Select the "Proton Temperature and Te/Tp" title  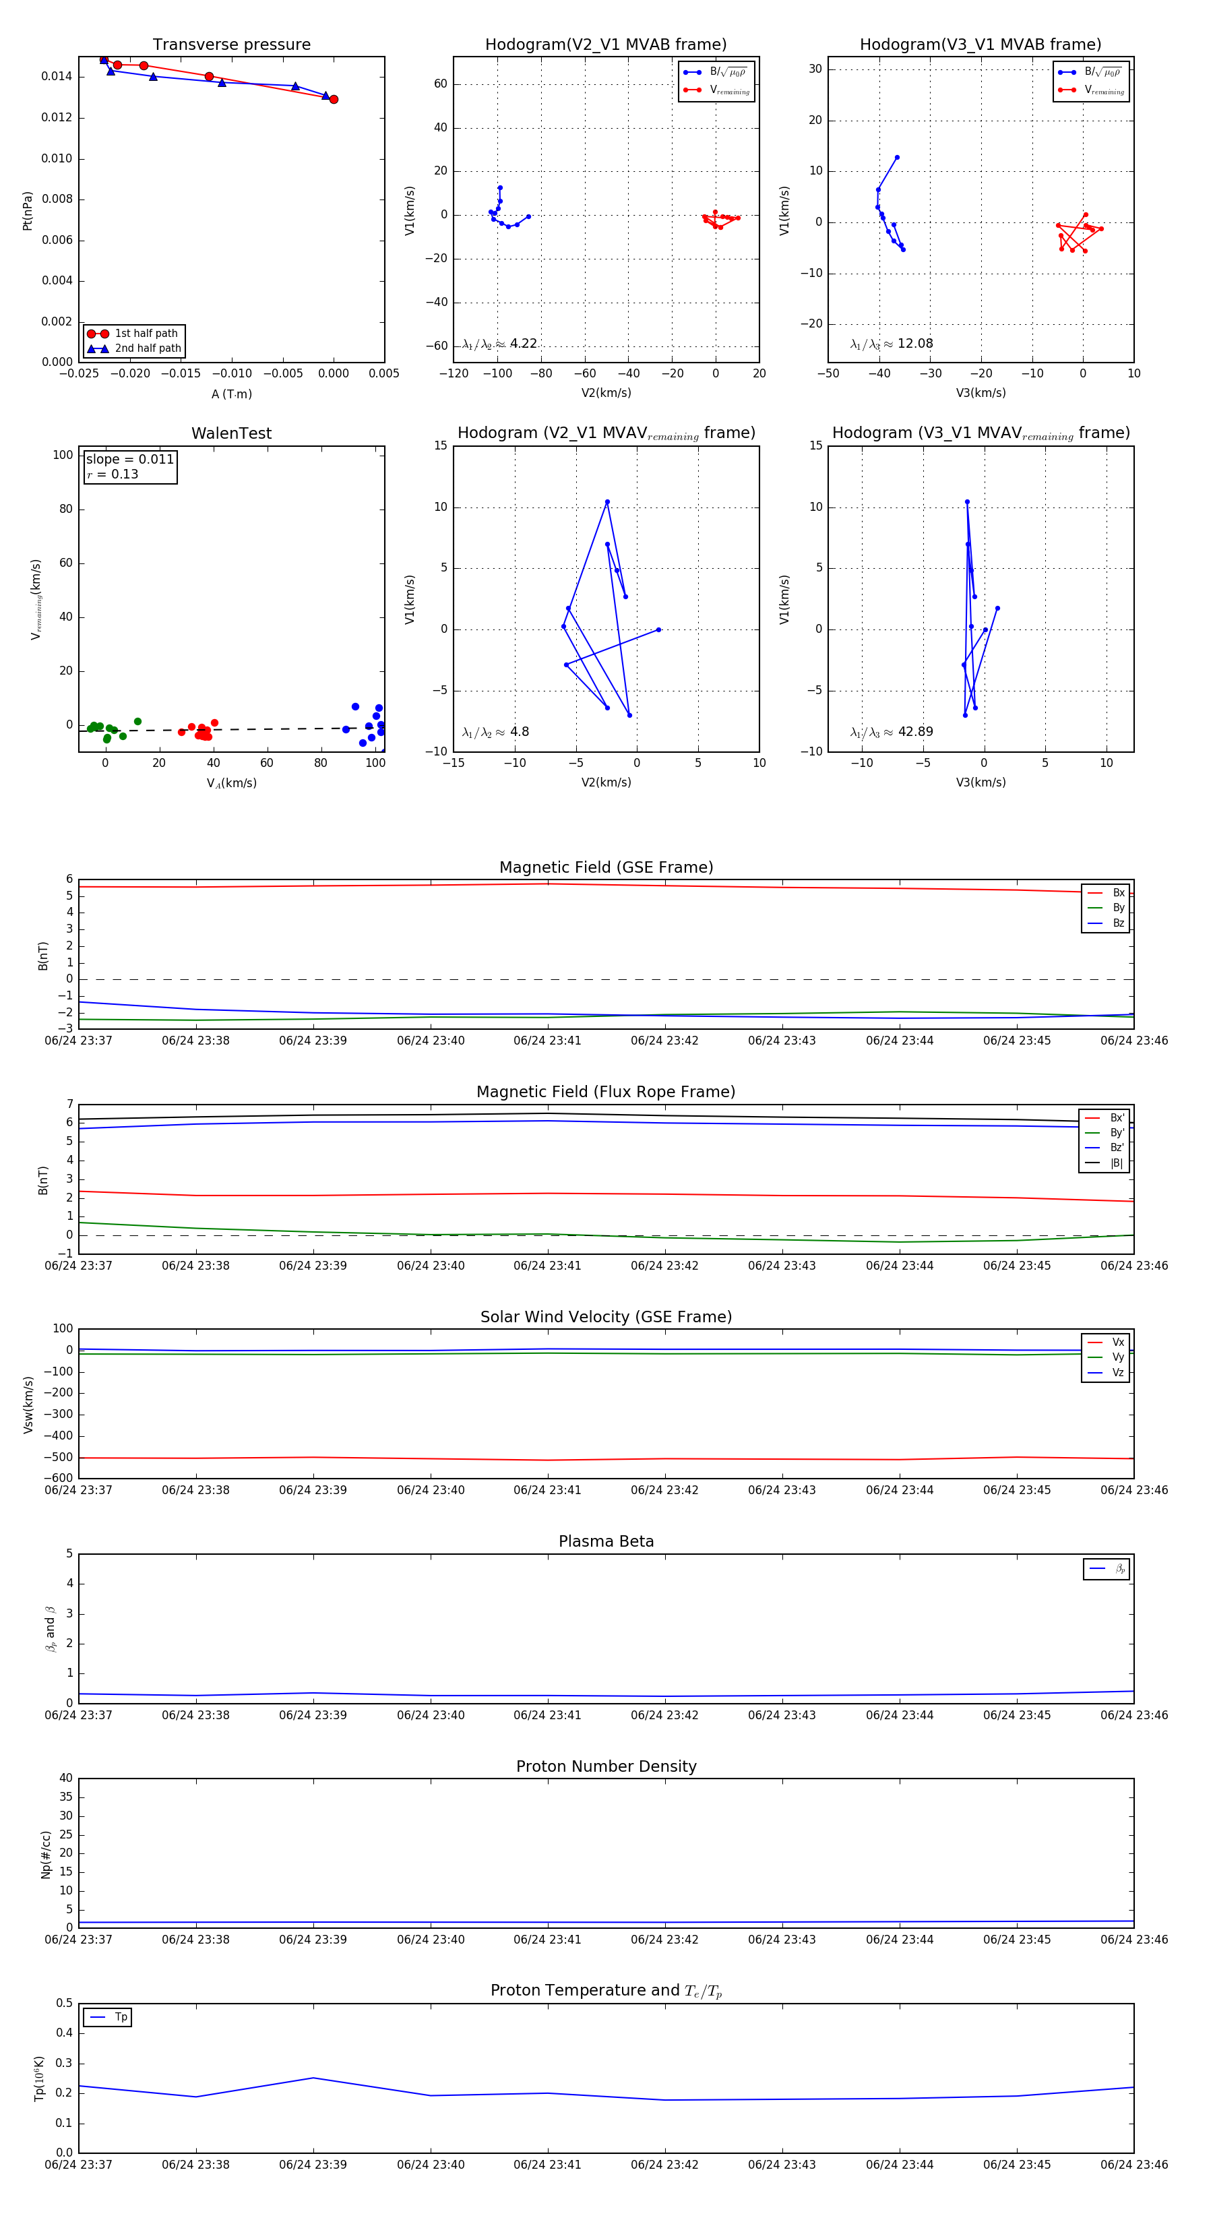point(606,1990)
